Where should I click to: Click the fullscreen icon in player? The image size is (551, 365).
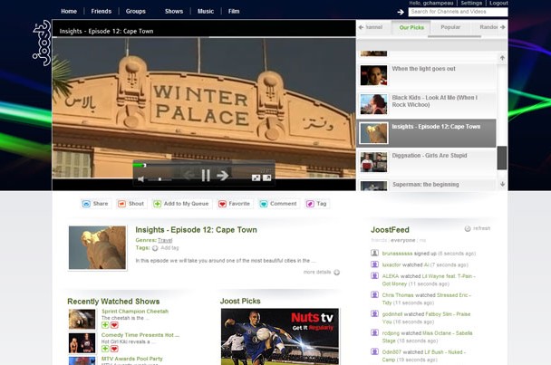[x=267, y=178]
